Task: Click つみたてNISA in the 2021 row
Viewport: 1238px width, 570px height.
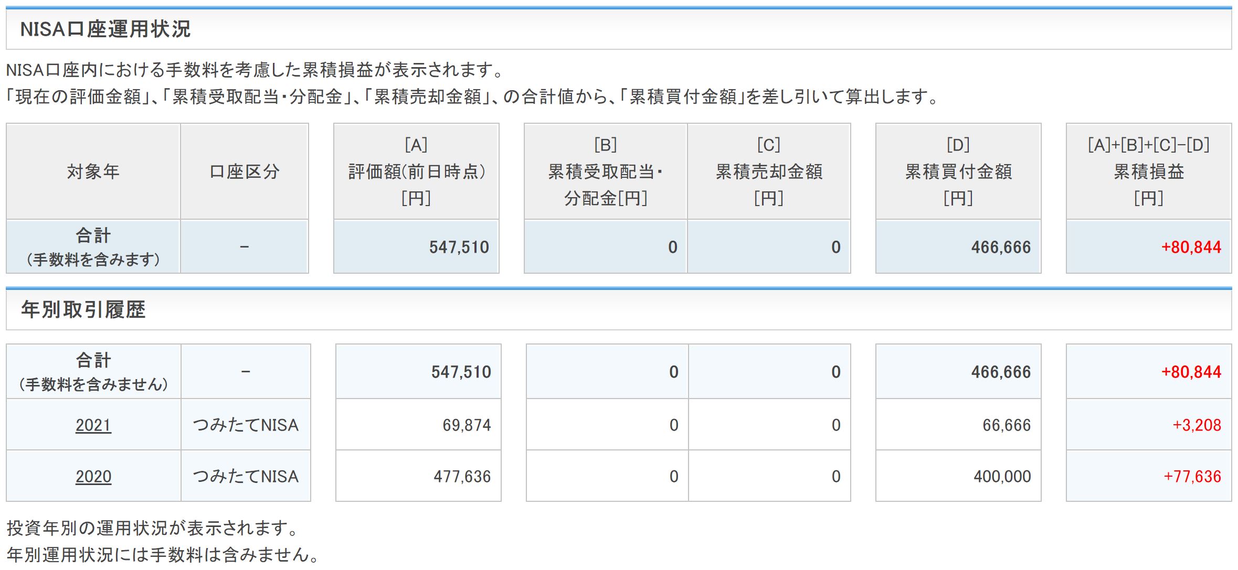Action: click(x=245, y=425)
